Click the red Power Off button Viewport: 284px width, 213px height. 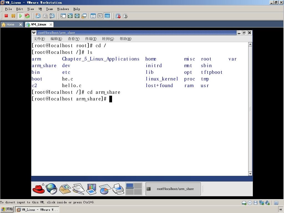point(6,16)
